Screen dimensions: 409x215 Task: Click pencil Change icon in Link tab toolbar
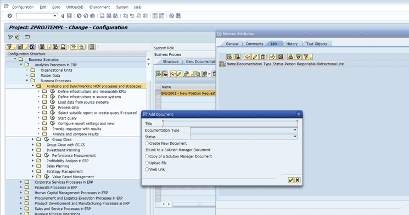point(255,57)
